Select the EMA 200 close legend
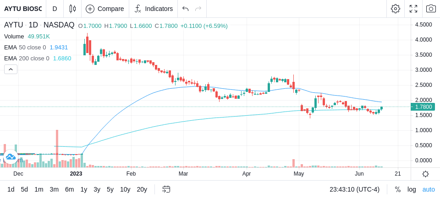Screen dimensions: 440x198 [x=27, y=58]
